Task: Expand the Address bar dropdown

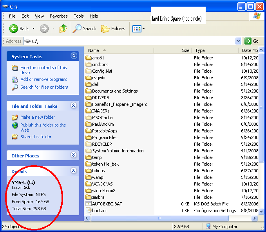Action: point(238,41)
